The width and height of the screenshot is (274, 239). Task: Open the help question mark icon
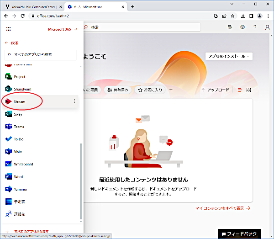coord(255,27)
